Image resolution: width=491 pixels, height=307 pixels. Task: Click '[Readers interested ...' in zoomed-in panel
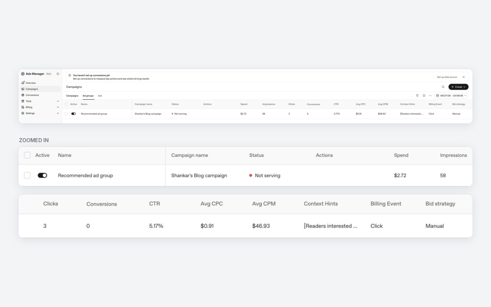point(330,226)
